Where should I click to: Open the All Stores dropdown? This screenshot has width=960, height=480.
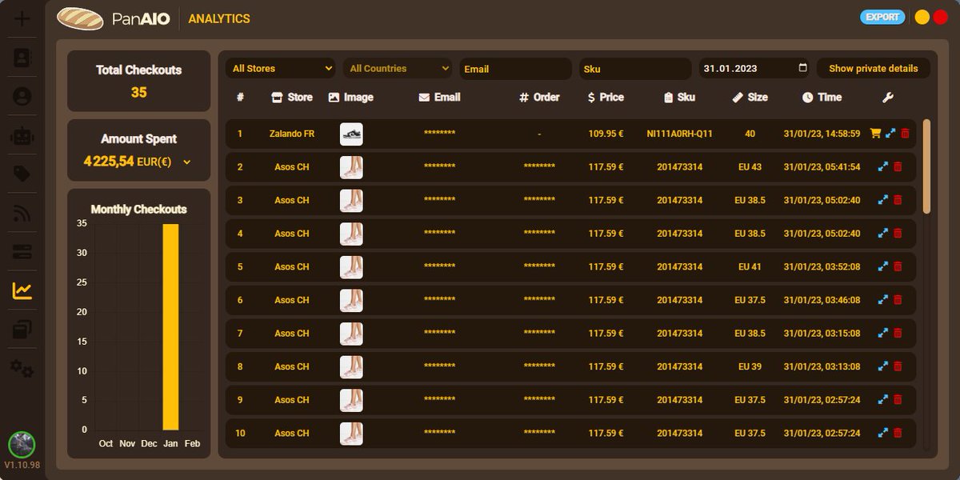pyautogui.click(x=281, y=69)
